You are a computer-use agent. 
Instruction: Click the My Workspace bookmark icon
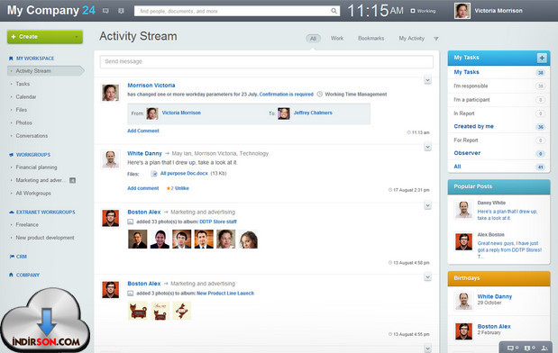(11, 59)
